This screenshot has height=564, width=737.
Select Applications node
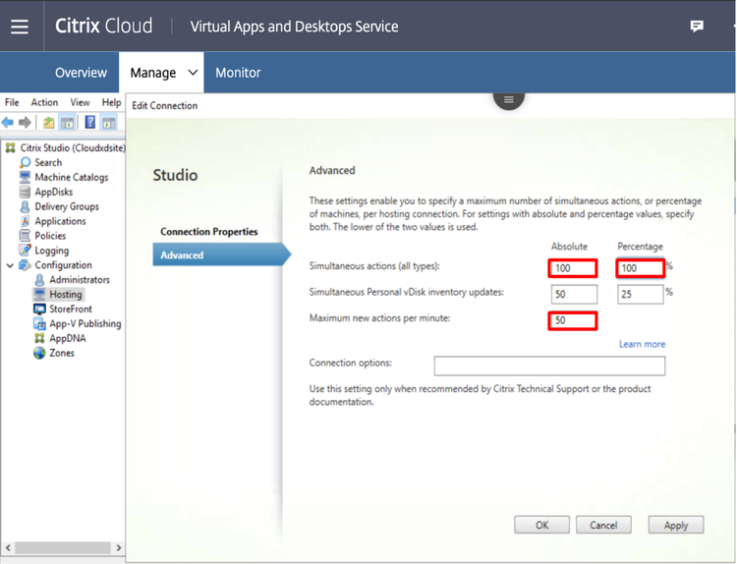coord(60,221)
